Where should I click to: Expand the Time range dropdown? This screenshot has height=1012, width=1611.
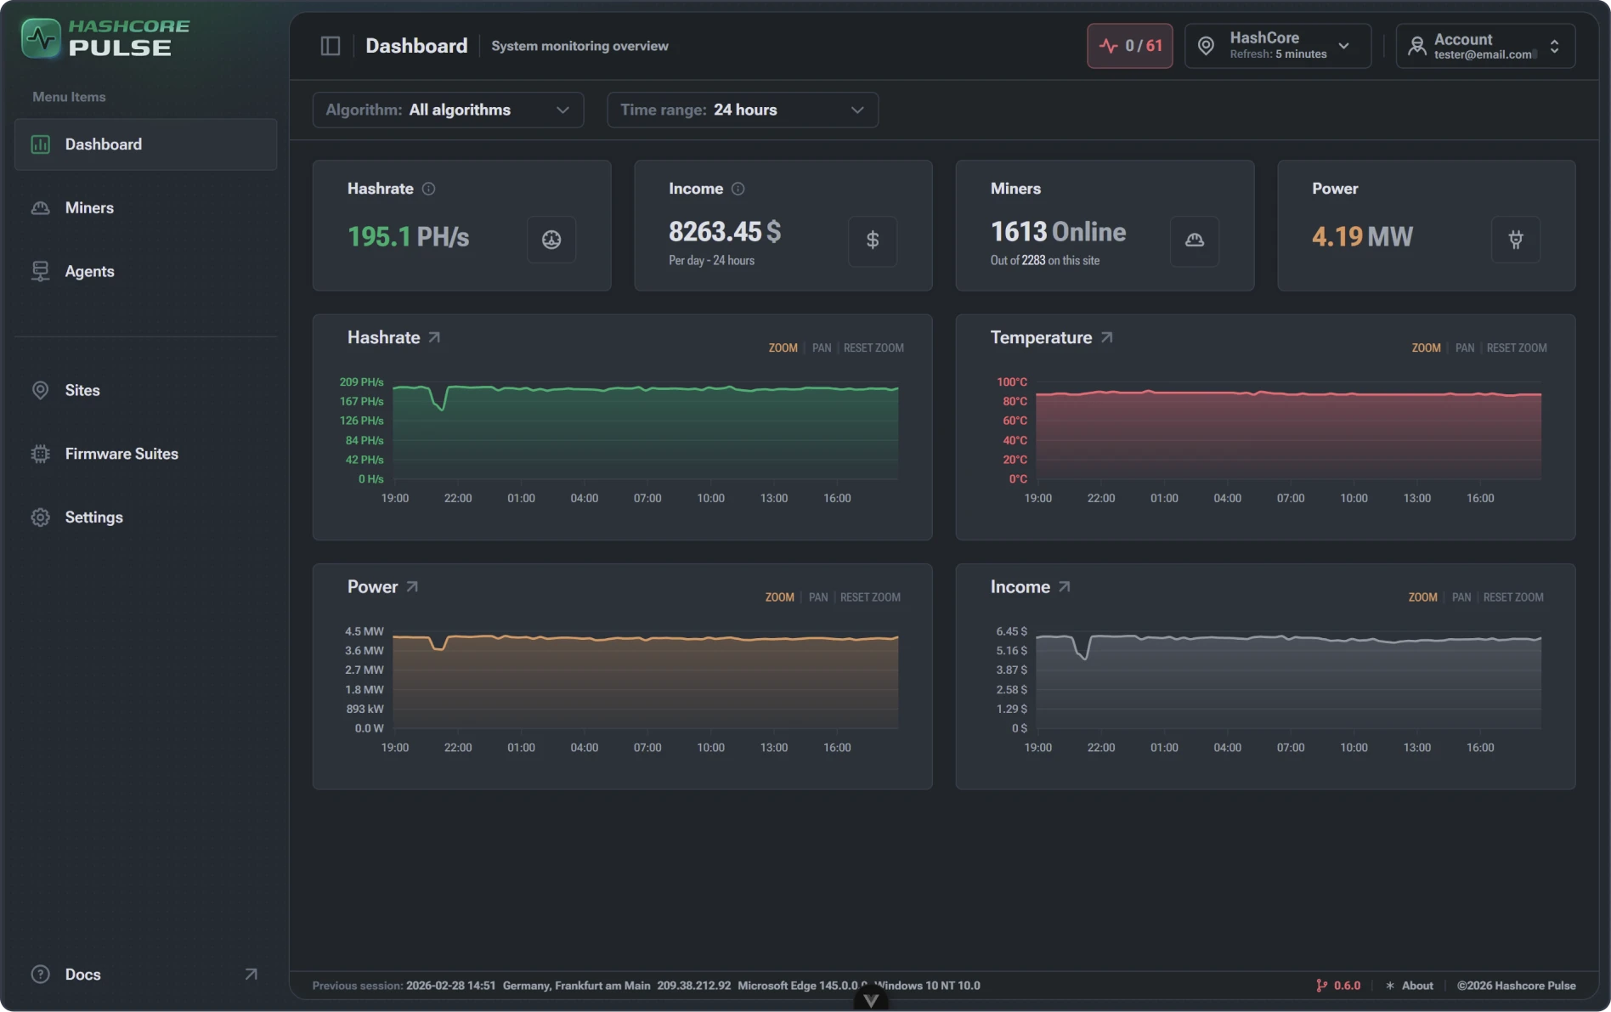(742, 110)
